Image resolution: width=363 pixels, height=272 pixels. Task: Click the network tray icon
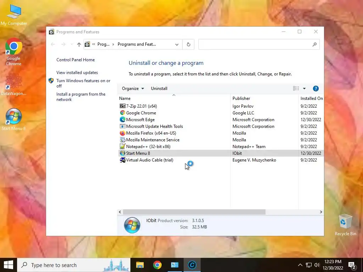[309, 265]
